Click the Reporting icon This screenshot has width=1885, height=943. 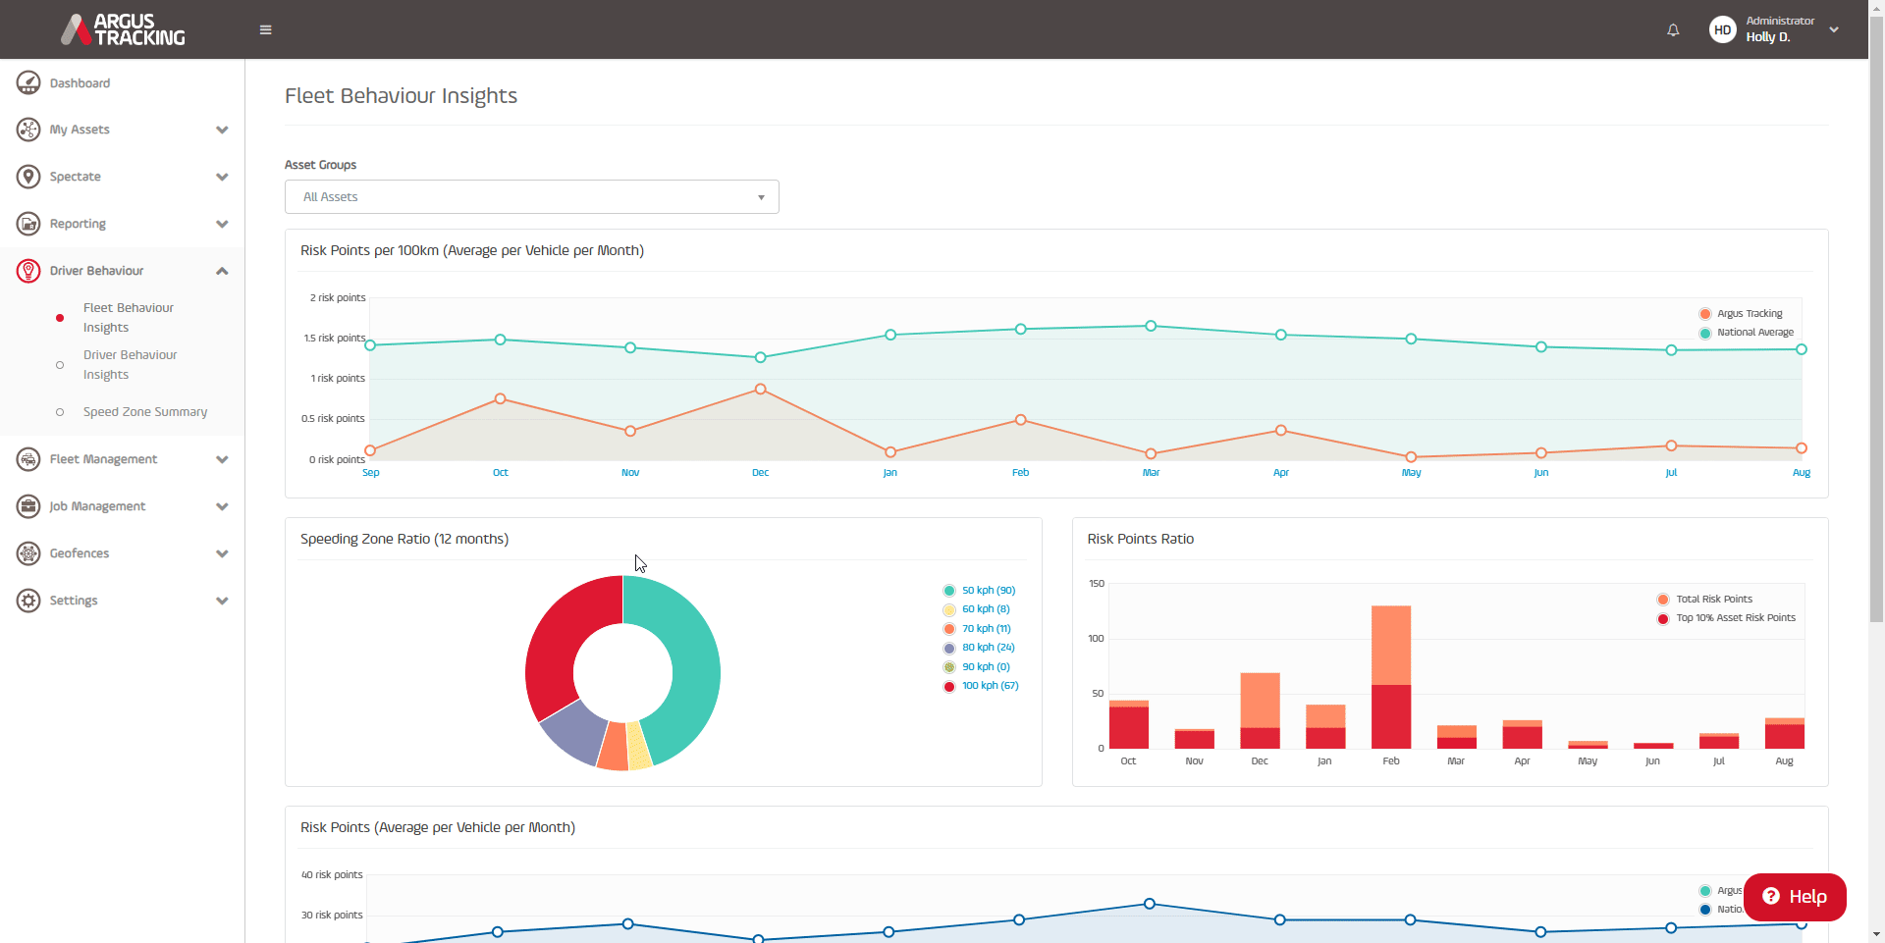28,224
